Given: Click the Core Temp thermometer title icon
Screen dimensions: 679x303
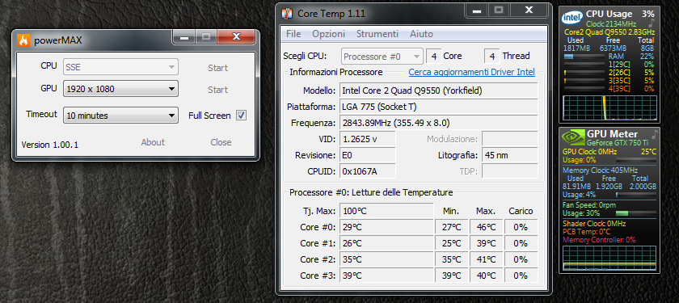Looking at the screenshot, I should coord(287,14).
